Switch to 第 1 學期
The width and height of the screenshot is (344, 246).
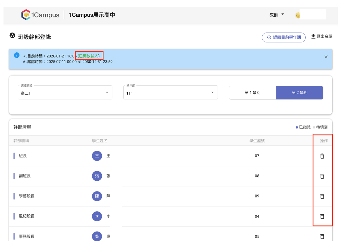[253, 93]
